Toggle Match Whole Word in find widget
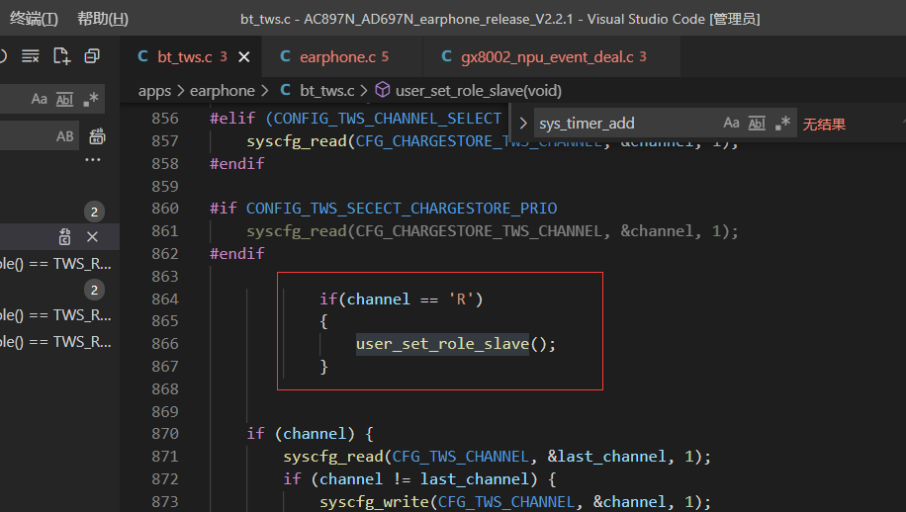Image resolution: width=906 pixels, height=512 pixels. 757,123
